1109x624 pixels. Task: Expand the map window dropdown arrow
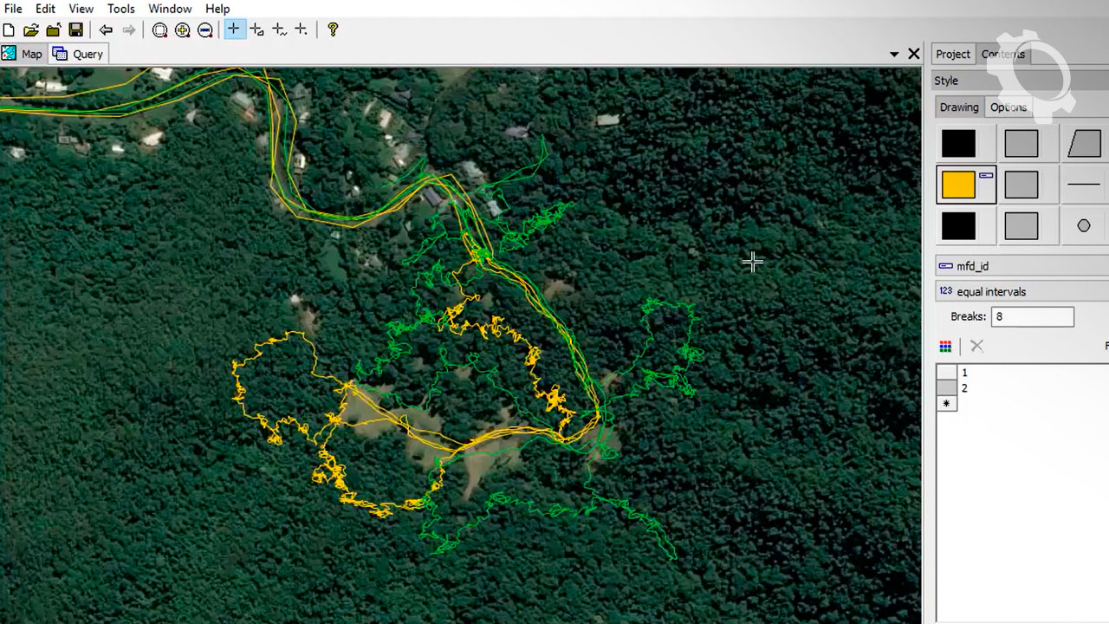(x=894, y=55)
